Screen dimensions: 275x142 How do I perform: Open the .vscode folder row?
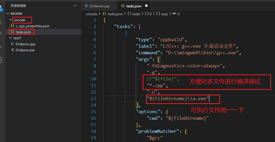[x=43, y=20]
